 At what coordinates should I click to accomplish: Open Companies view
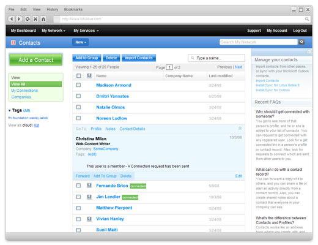pyautogui.click(x=21, y=97)
